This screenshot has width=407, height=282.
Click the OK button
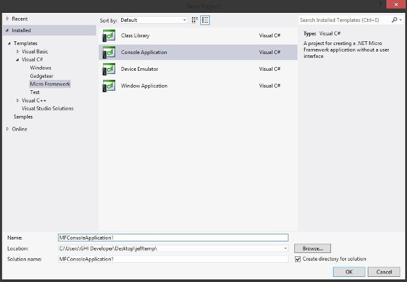click(349, 272)
